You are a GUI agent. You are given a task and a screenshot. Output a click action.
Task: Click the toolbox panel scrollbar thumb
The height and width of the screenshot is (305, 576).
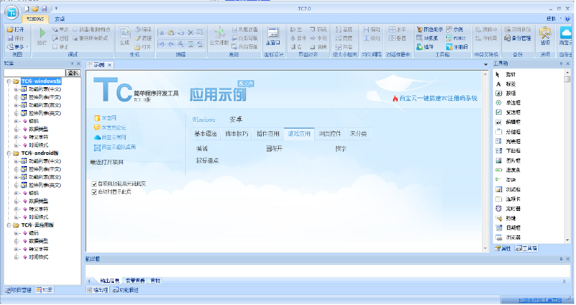click(567, 79)
